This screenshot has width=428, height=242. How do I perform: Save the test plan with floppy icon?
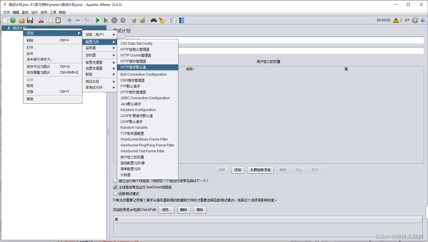tap(30, 20)
